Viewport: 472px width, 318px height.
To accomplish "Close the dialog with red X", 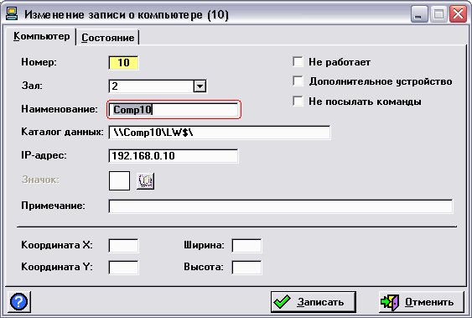I will pyautogui.click(x=458, y=14).
